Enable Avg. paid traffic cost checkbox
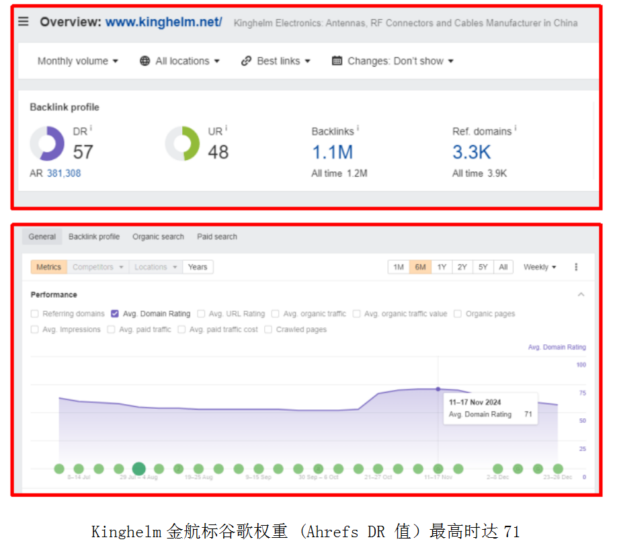617x554 pixels. pos(181,329)
